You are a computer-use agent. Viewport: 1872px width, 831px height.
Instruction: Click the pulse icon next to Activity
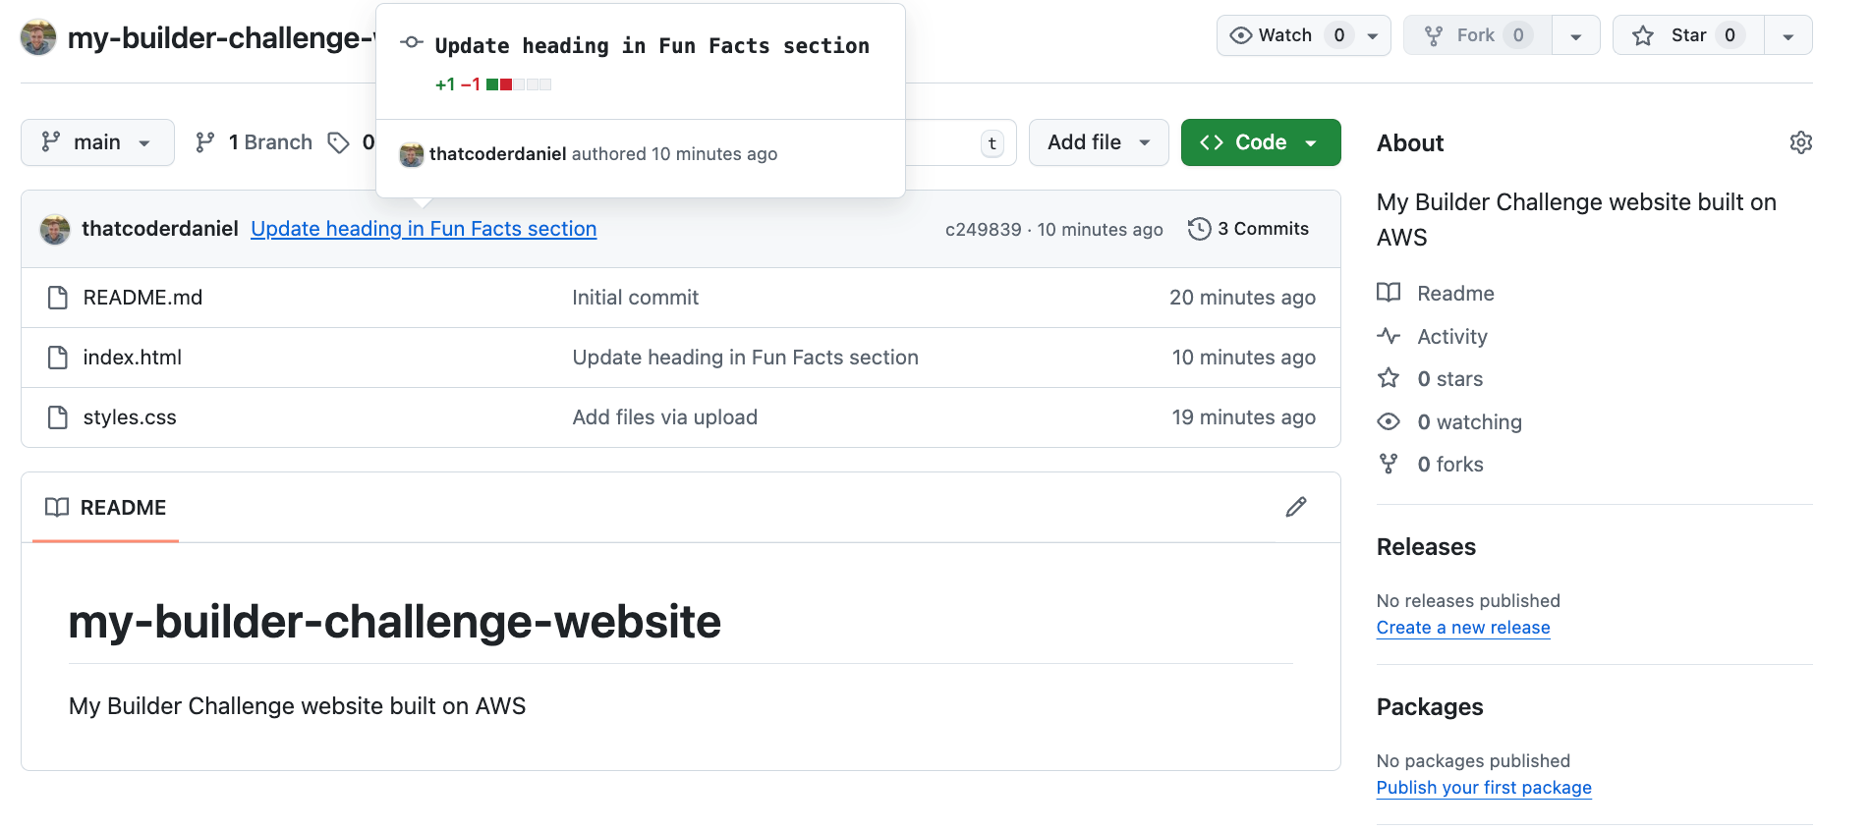1389,336
